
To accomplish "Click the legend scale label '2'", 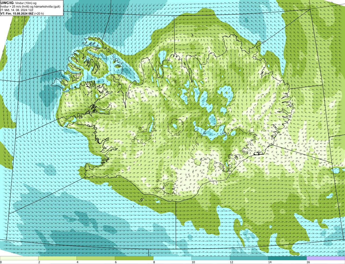I will pyautogui.click(x=39, y=262).
